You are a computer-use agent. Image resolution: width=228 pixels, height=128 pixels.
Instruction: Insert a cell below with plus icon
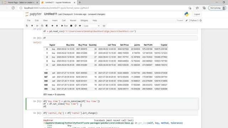(x=32, y=26)
